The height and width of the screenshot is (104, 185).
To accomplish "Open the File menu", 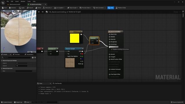I will pos(8,1).
